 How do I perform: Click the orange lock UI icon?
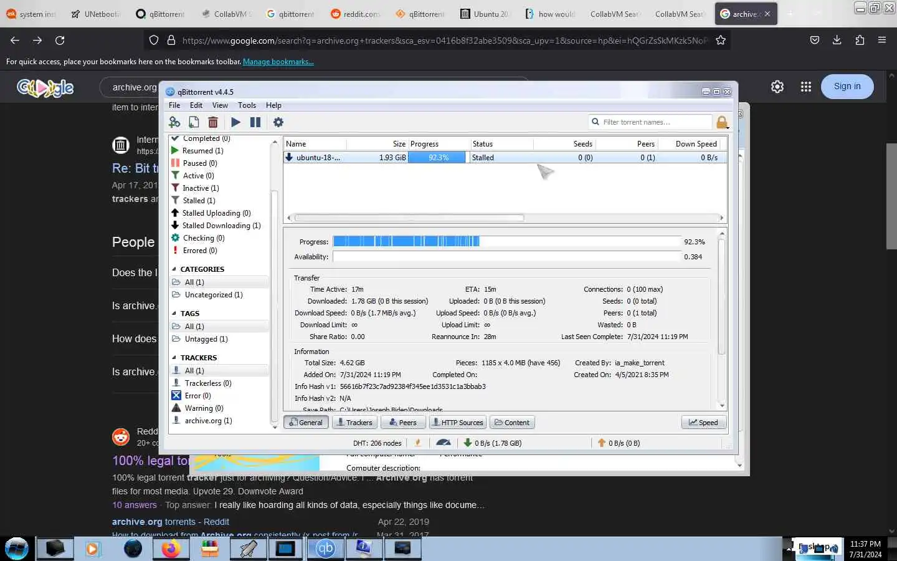coord(722,122)
